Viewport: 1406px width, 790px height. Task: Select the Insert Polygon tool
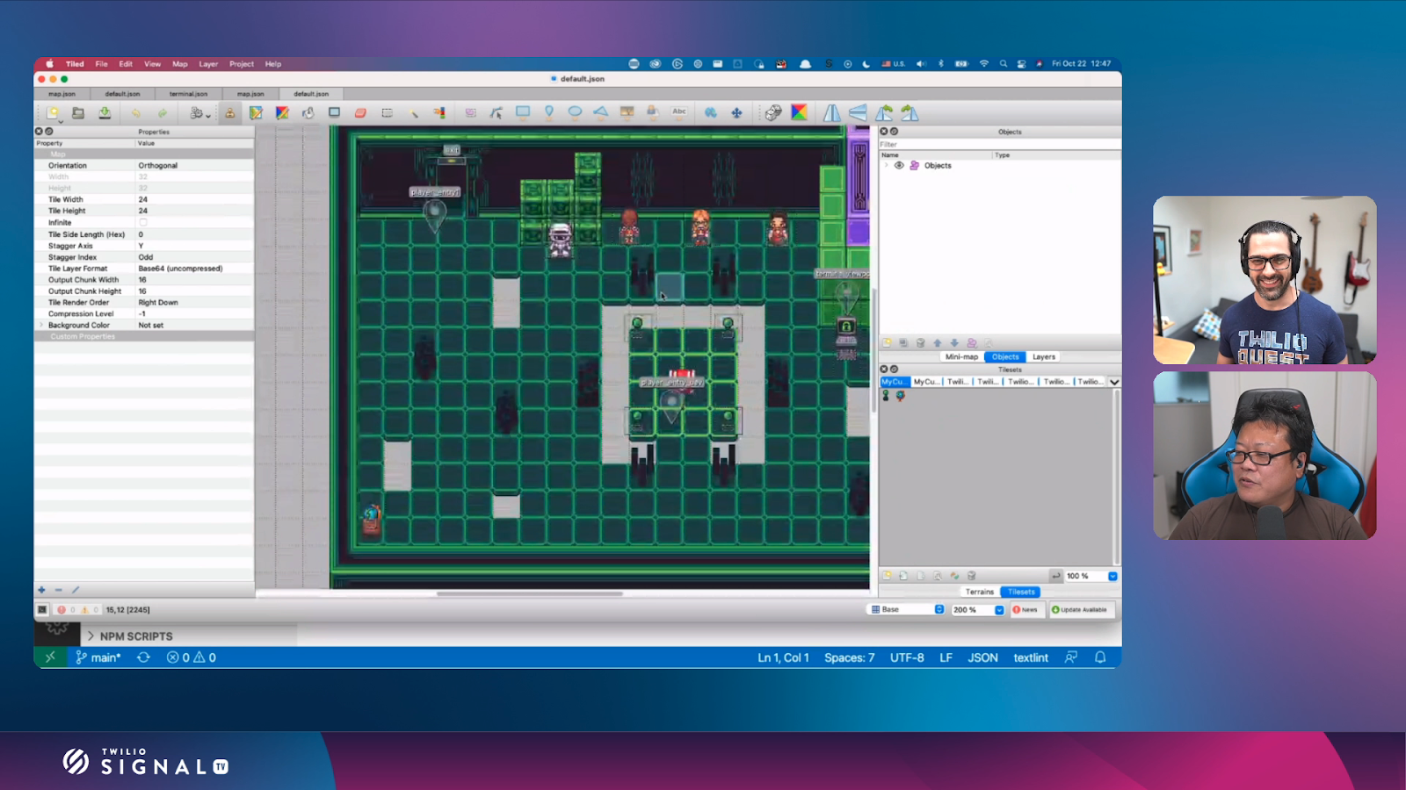[601, 112]
